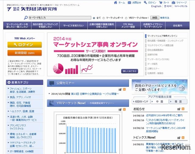Click the key login icon
Viewport: 195px width, 154px height.
tap(145, 2)
